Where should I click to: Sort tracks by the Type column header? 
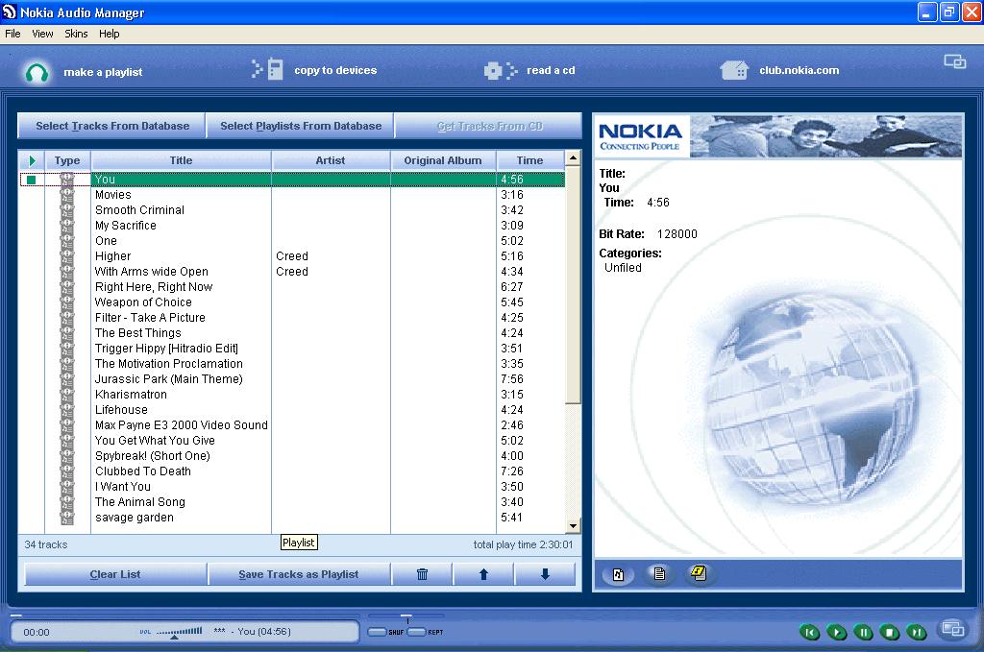(x=67, y=160)
